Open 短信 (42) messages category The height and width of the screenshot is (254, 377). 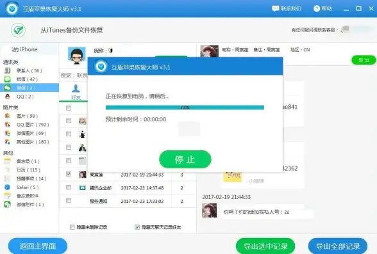pyautogui.click(x=27, y=79)
